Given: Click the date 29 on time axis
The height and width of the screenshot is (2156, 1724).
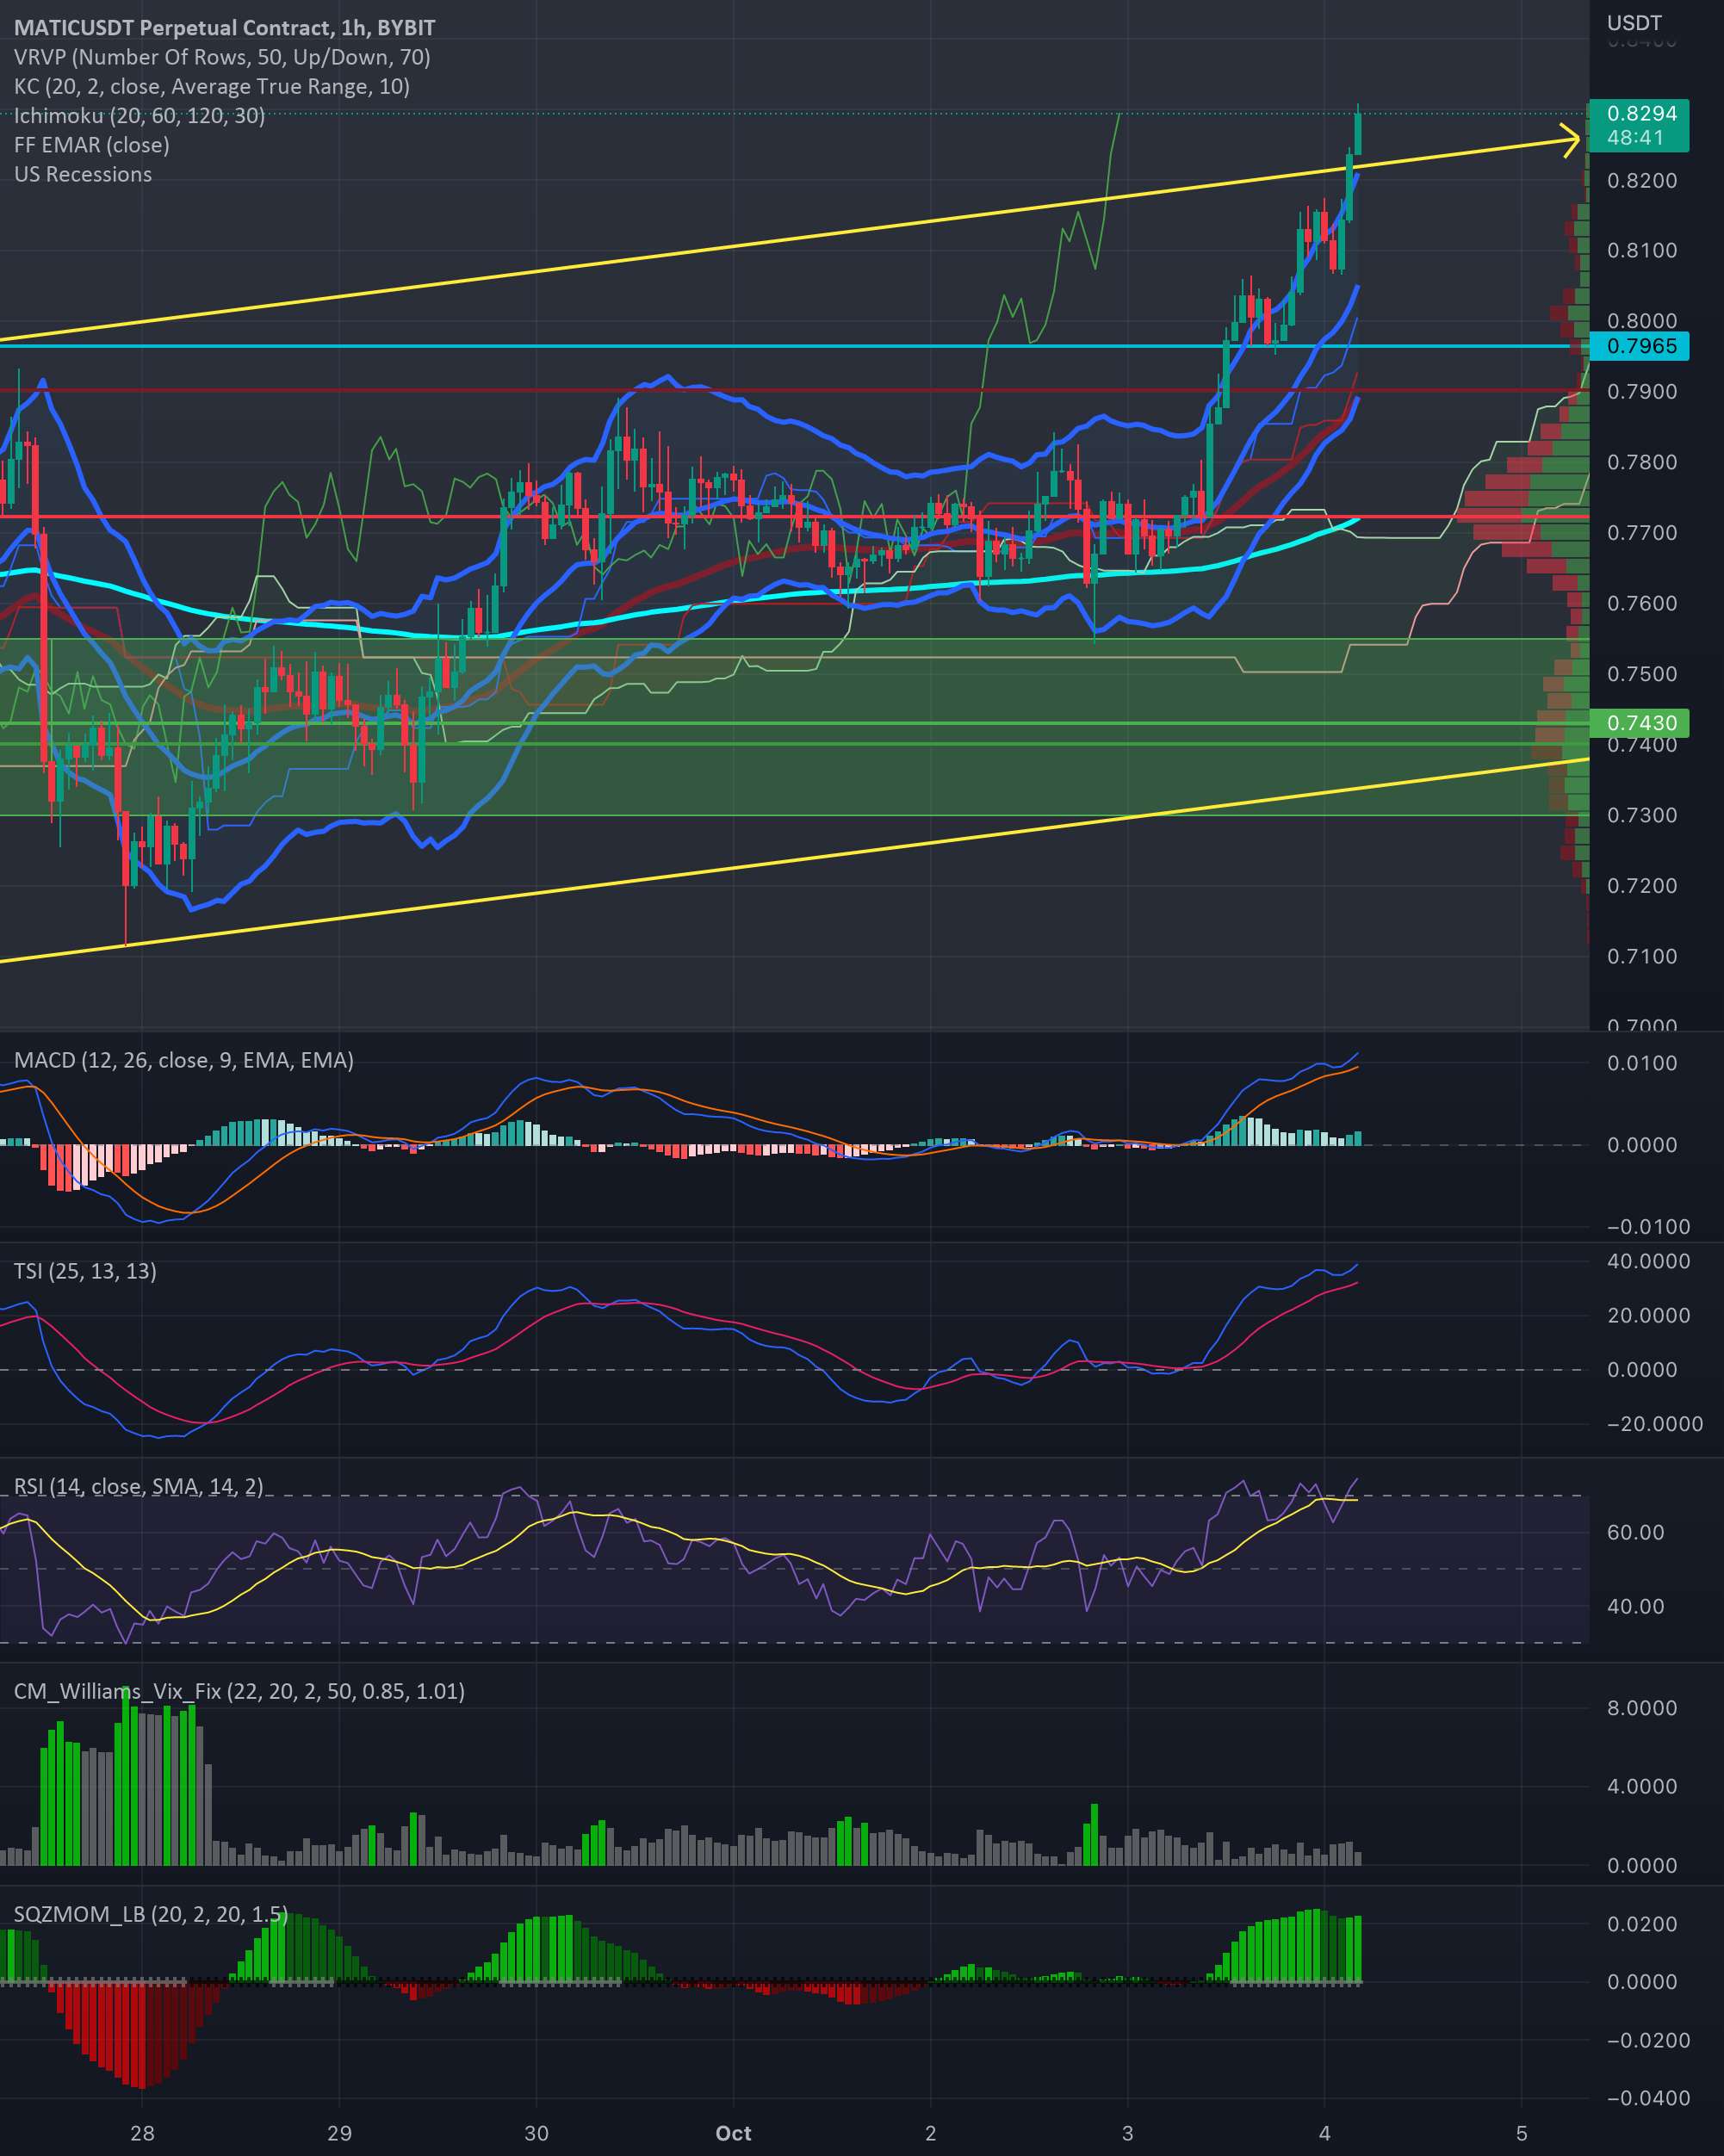Looking at the screenshot, I should 339,2133.
